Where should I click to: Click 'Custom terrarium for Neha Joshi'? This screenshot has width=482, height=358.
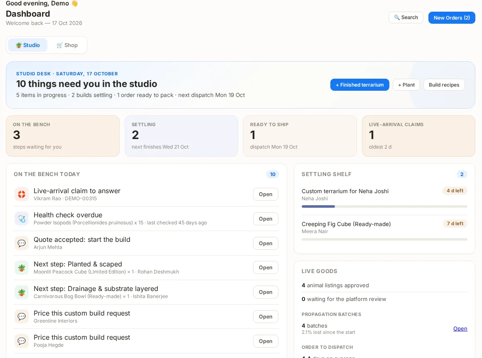click(345, 191)
